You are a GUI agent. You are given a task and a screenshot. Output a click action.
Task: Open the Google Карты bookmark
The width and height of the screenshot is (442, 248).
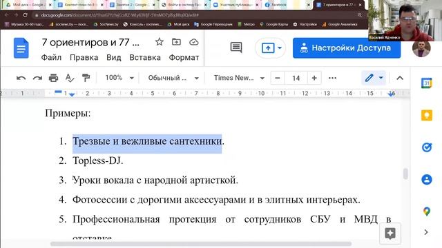tap(274, 25)
